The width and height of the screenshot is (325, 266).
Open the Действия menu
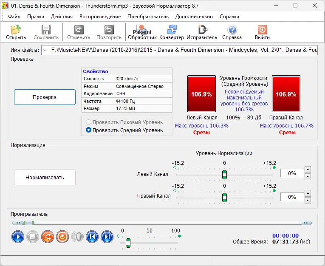[x=62, y=17]
